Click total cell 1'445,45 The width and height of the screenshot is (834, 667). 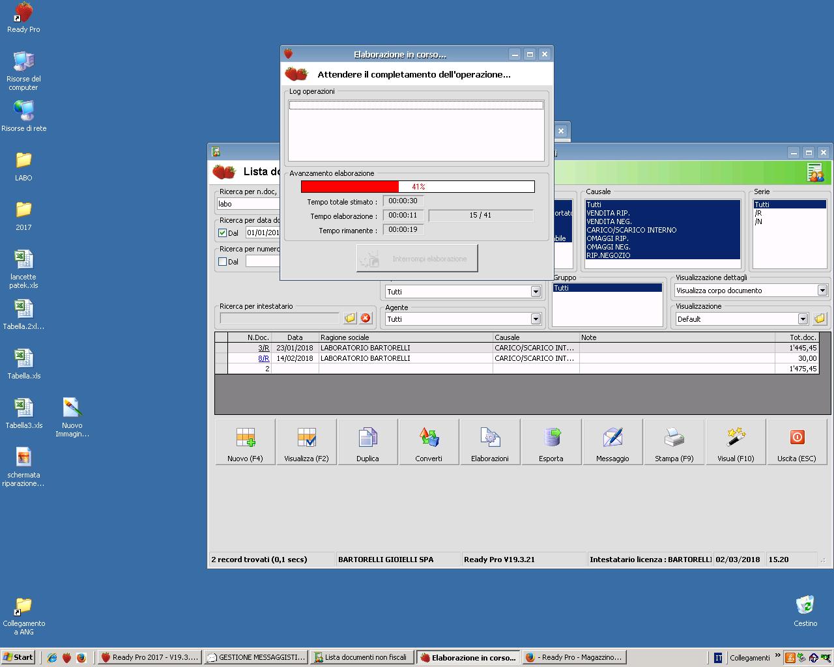click(x=796, y=348)
